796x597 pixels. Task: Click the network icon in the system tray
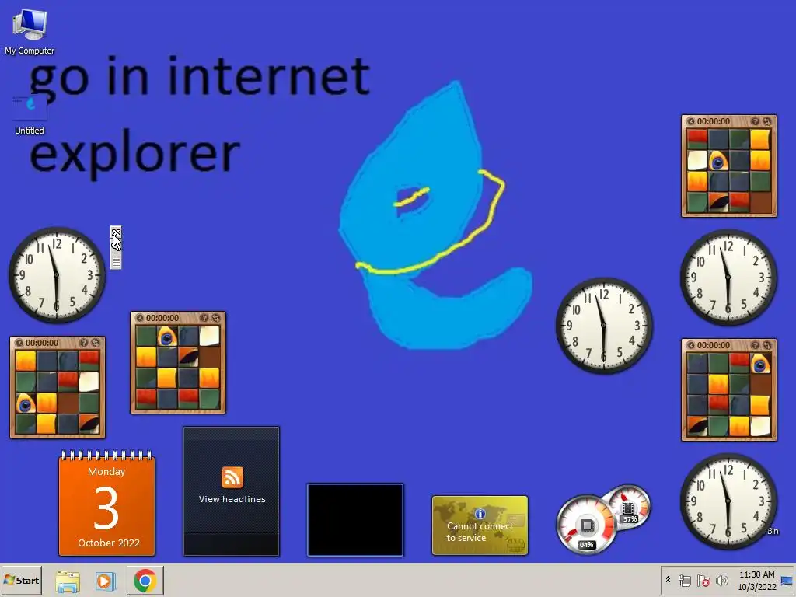coord(684,580)
